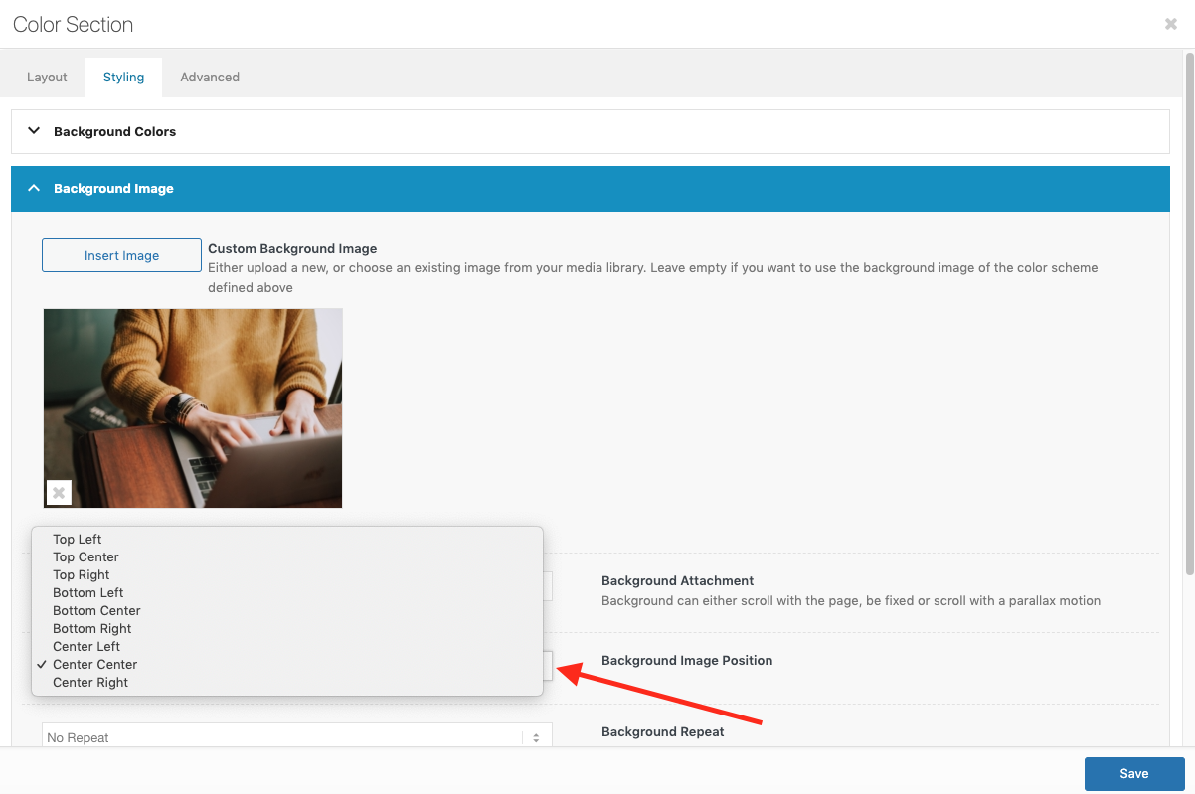Open the Advanced tab
Viewport: 1195px width, 794px height.
pos(210,77)
